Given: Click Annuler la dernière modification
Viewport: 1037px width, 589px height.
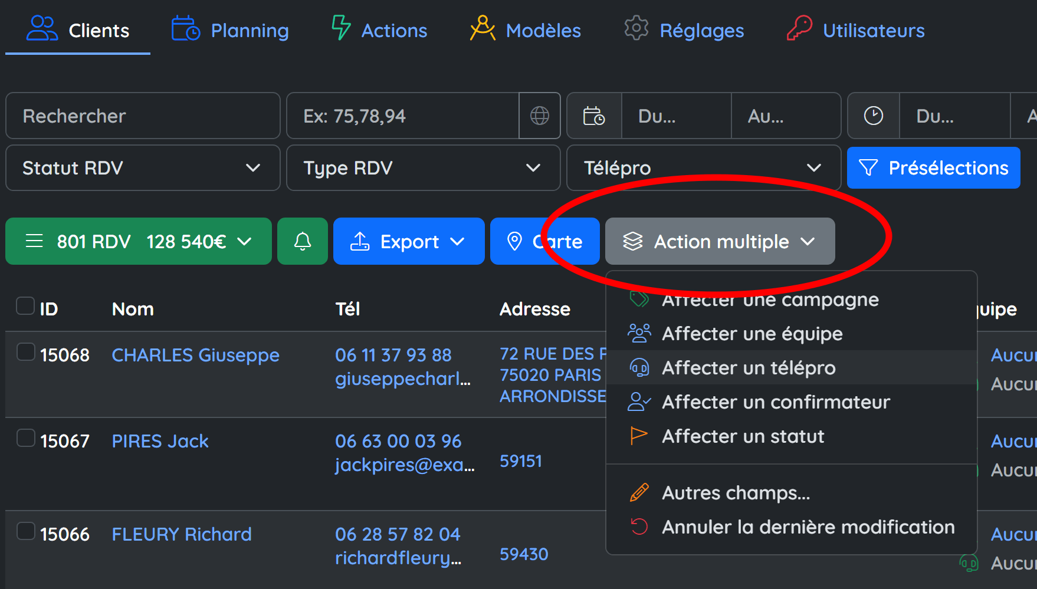Looking at the screenshot, I should click(808, 527).
